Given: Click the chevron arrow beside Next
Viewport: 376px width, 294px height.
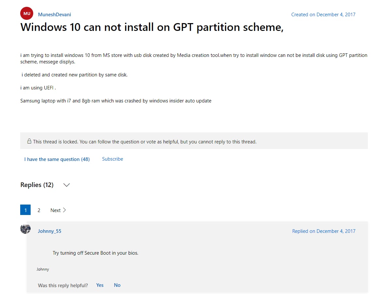Looking at the screenshot, I should (64, 210).
